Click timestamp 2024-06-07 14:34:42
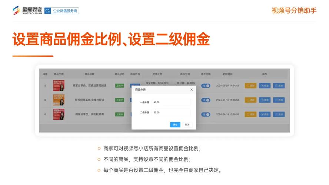This screenshot has width=329, height=185. pyautogui.click(x=227, y=86)
